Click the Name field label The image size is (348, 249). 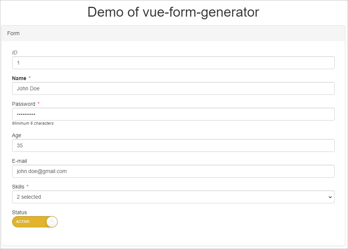(x=19, y=78)
